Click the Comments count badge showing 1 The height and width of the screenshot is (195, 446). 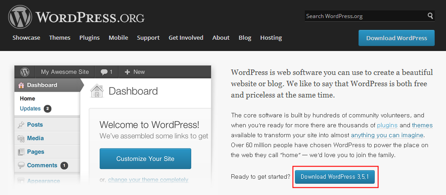(x=64, y=165)
